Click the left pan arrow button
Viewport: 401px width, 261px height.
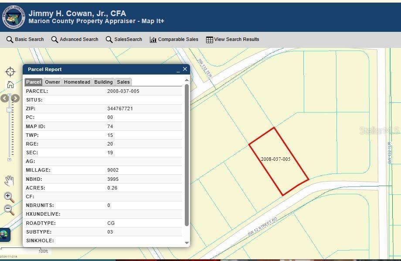[4, 98]
